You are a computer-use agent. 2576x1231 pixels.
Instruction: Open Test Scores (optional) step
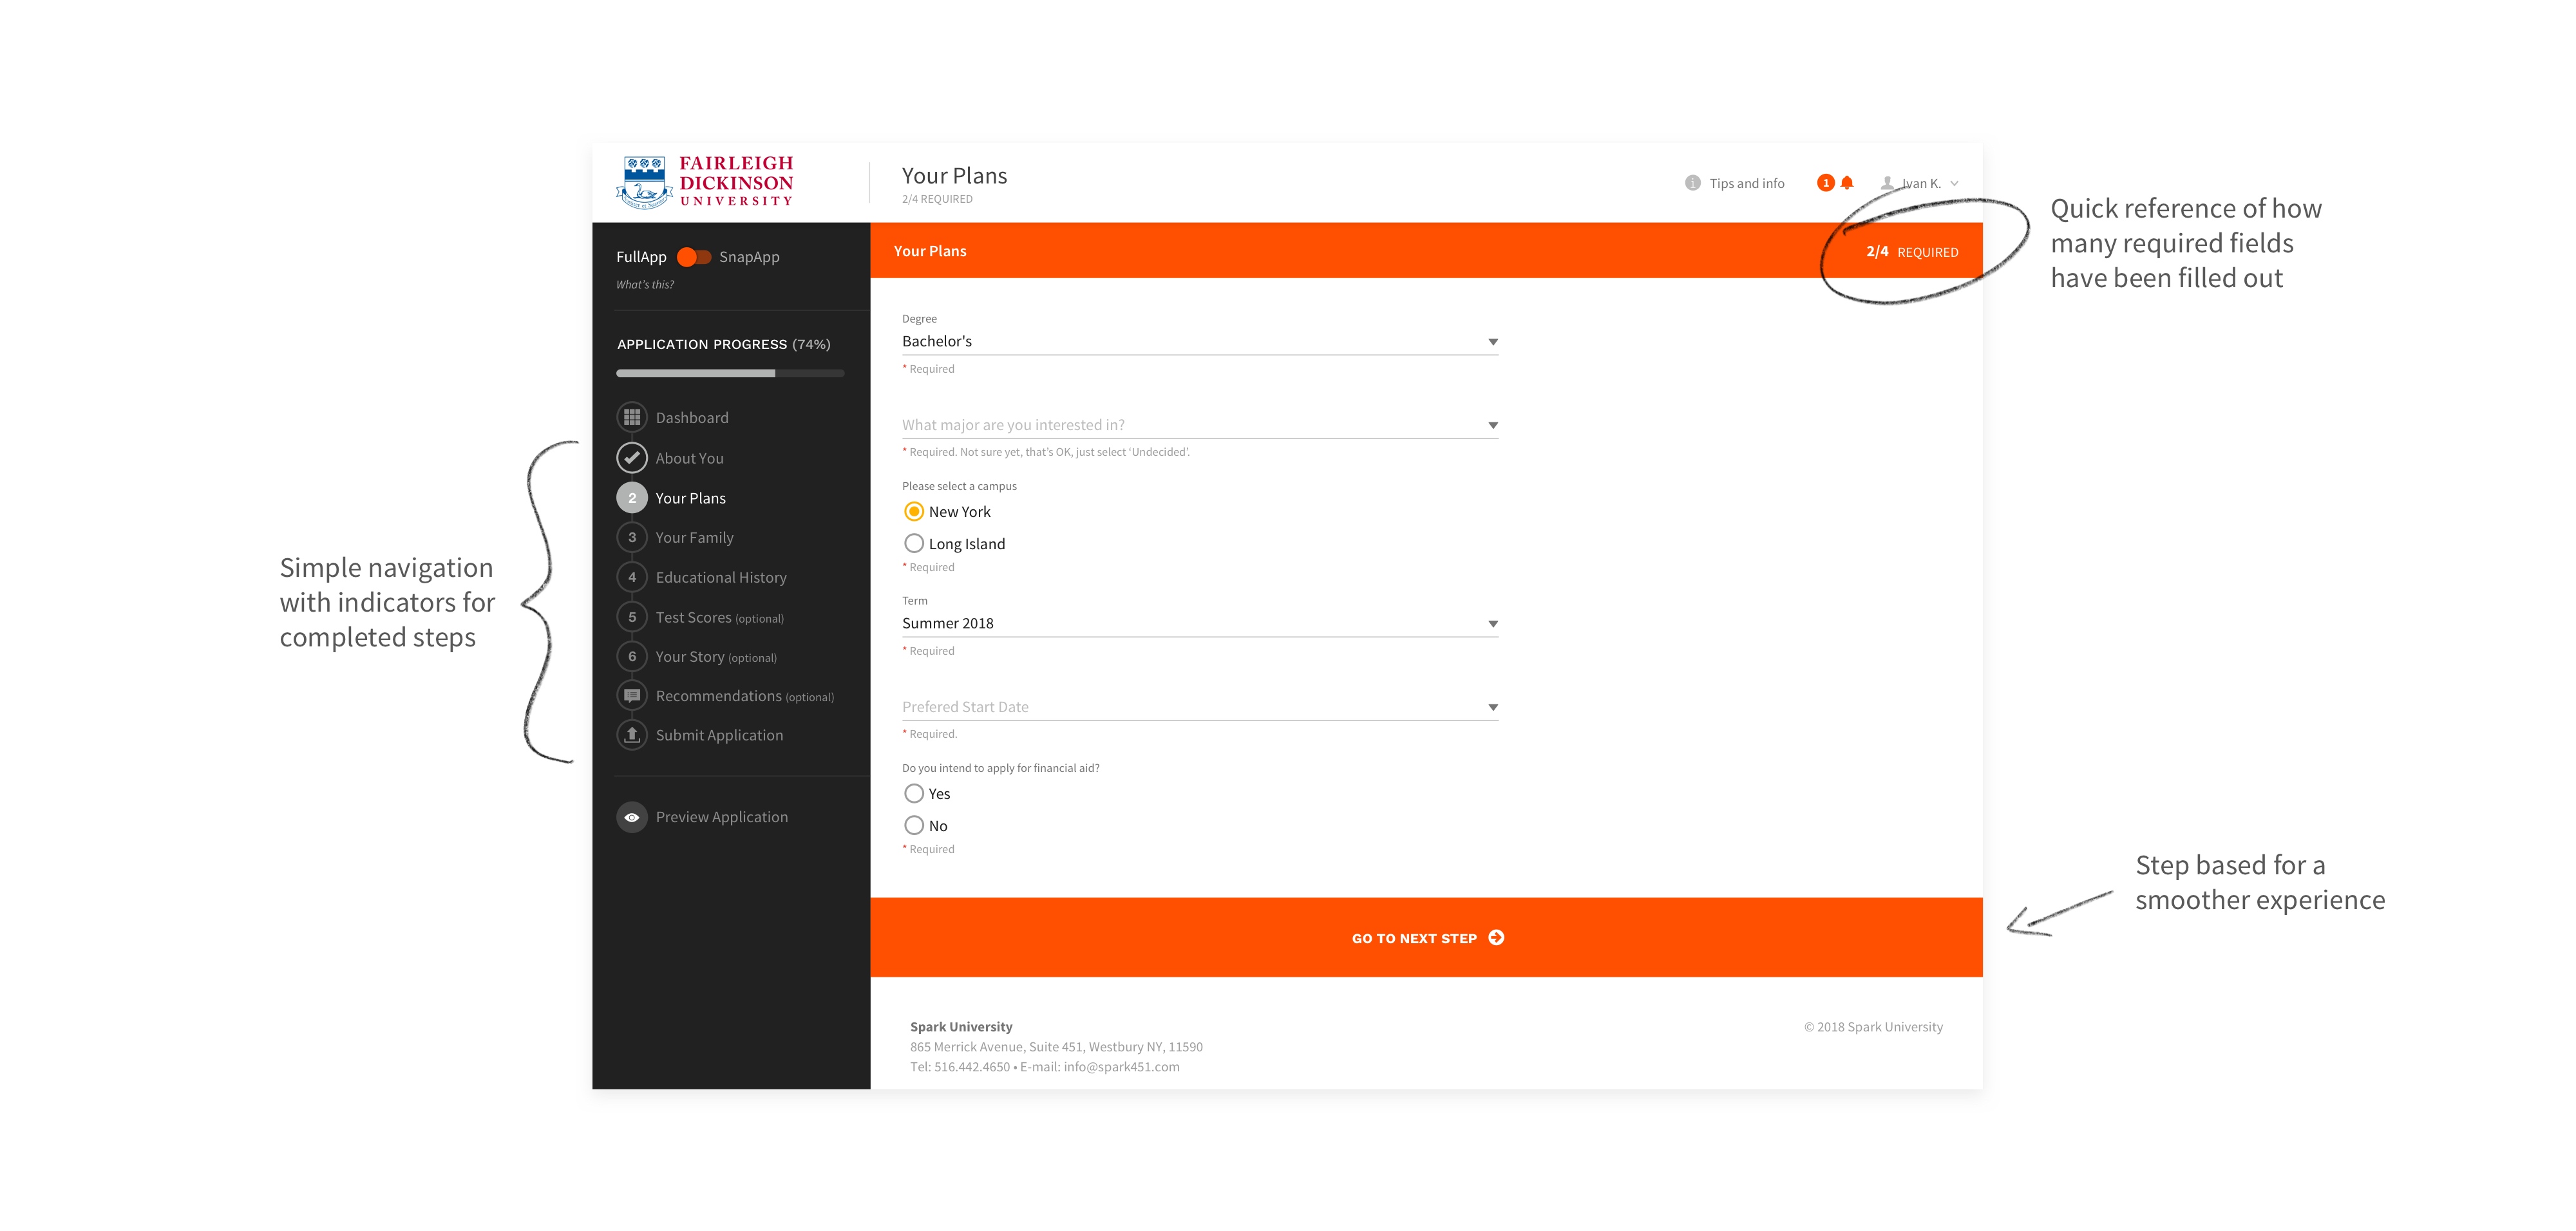(x=701, y=617)
